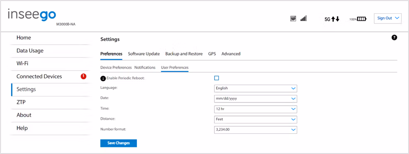Click the Periodic Reboot info icon
This screenshot has width=409, height=154.
103,78
